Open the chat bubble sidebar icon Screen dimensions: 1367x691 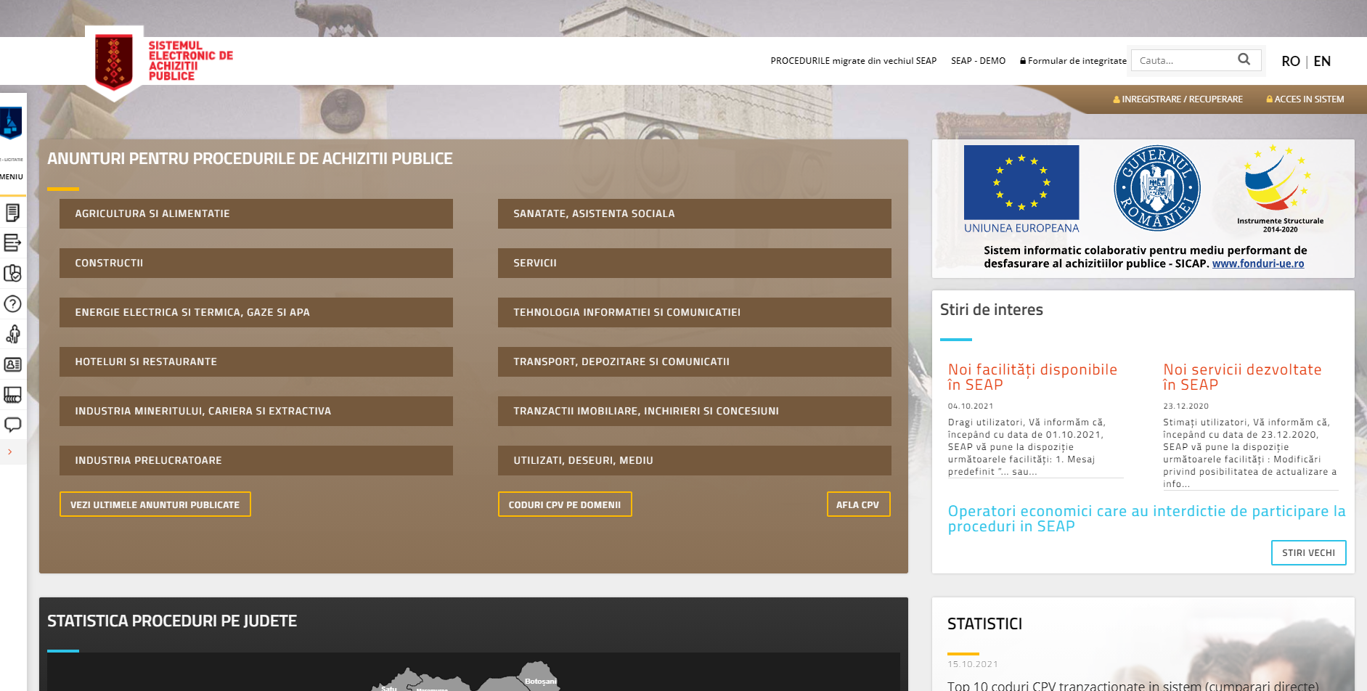[x=12, y=425]
